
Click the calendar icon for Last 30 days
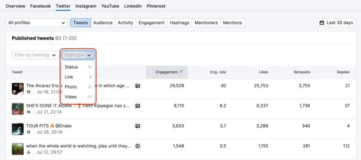(322, 23)
